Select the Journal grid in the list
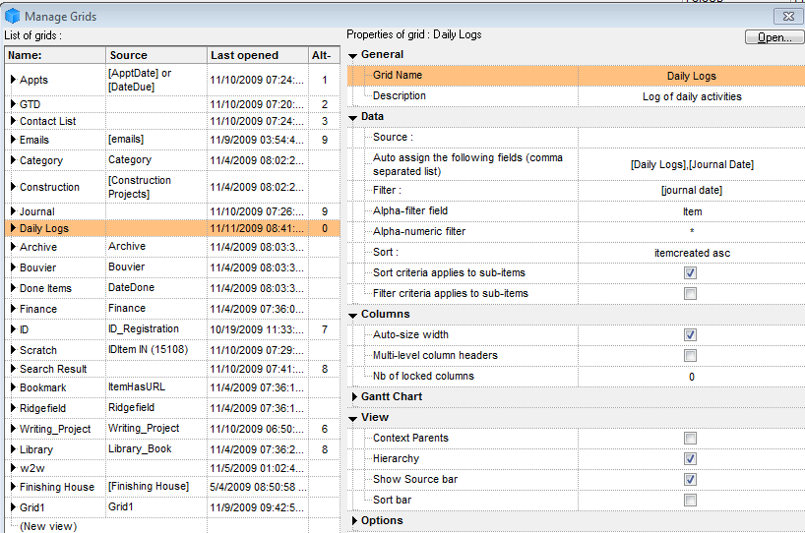 pyautogui.click(x=37, y=211)
